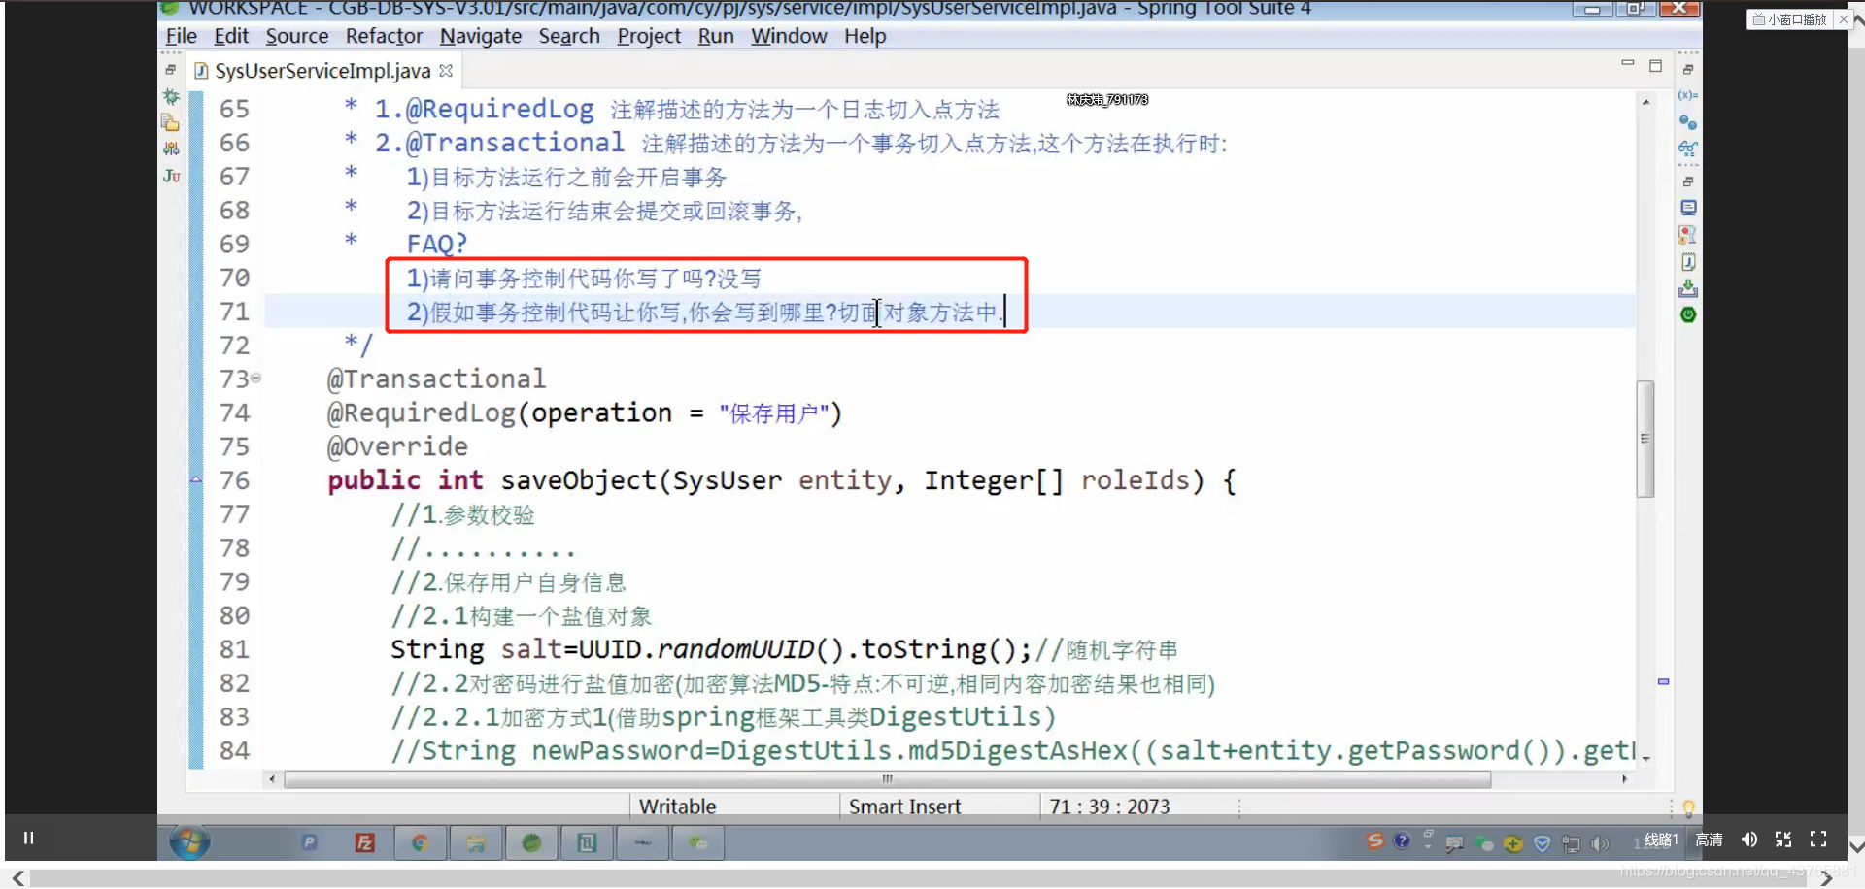Viewport: 1865px width, 889px height.
Task: Open the file explorer taskbar icon
Action: pyautogui.click(x=475, y=842)
